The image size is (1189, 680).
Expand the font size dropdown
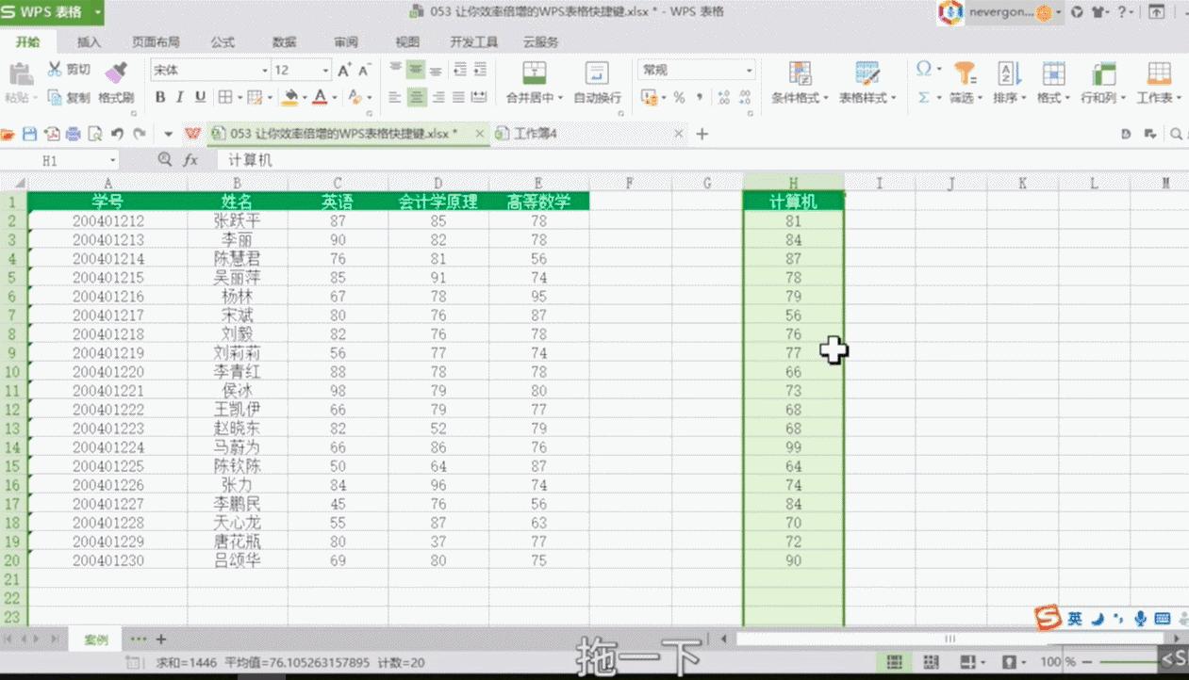(x=324, y=69)
